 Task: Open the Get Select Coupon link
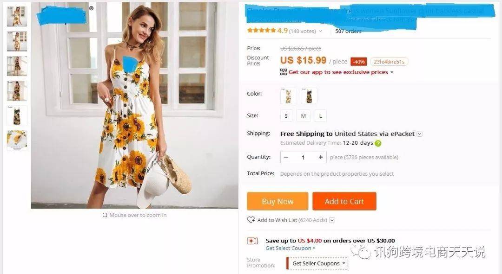[291, 248]
